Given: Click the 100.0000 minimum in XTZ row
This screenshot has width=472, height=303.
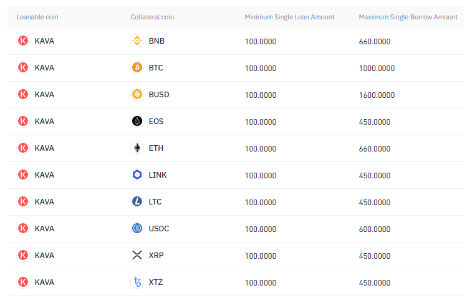Looking at the screenshot, I should coord(261,282).
